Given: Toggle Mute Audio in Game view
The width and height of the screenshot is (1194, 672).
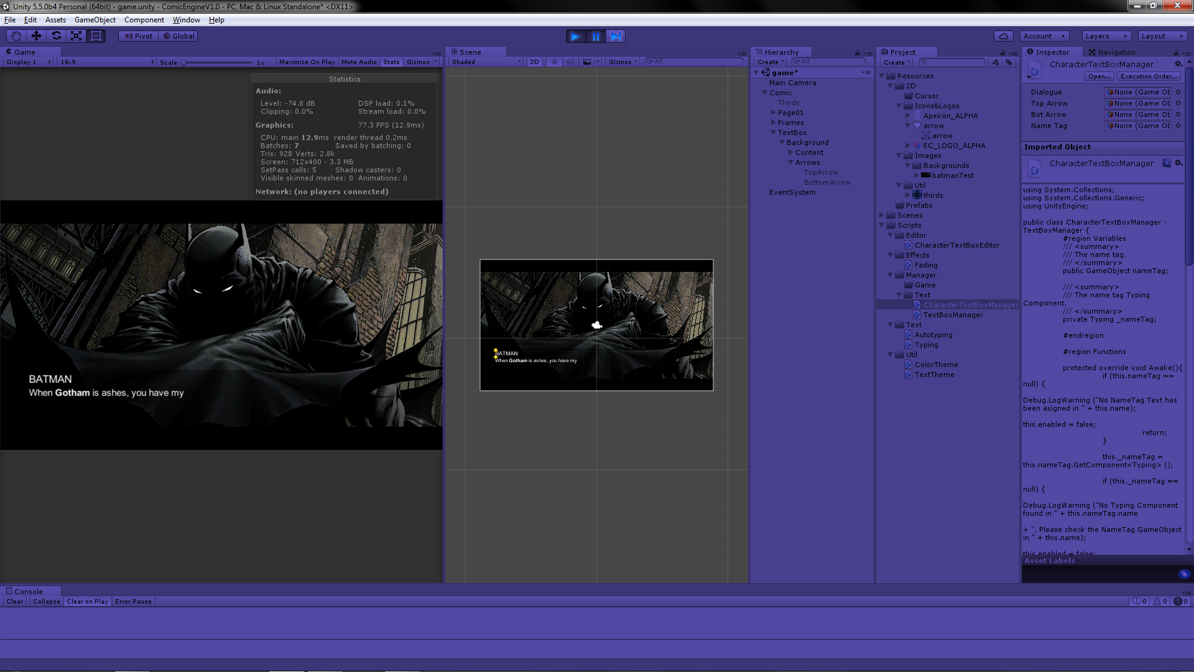Looking at the screenshot, I should coord(359,62).
